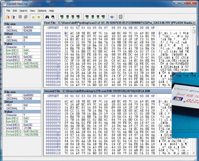Click First File offset row 000000A0
Viewport: 199px width, 161px height.
(x=53, y=64)
